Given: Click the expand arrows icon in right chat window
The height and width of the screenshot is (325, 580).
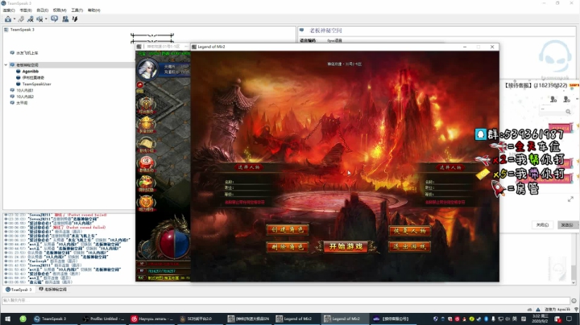Looking at the screenshot, I should point(570,200).
